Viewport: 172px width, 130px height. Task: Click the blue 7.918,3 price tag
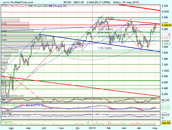(x=165, y=43)
